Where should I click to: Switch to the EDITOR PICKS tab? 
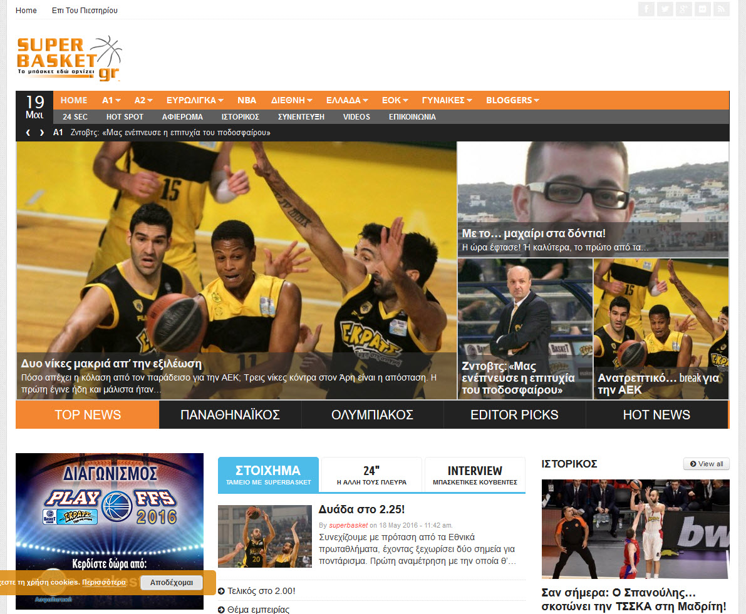coord(514,415)
